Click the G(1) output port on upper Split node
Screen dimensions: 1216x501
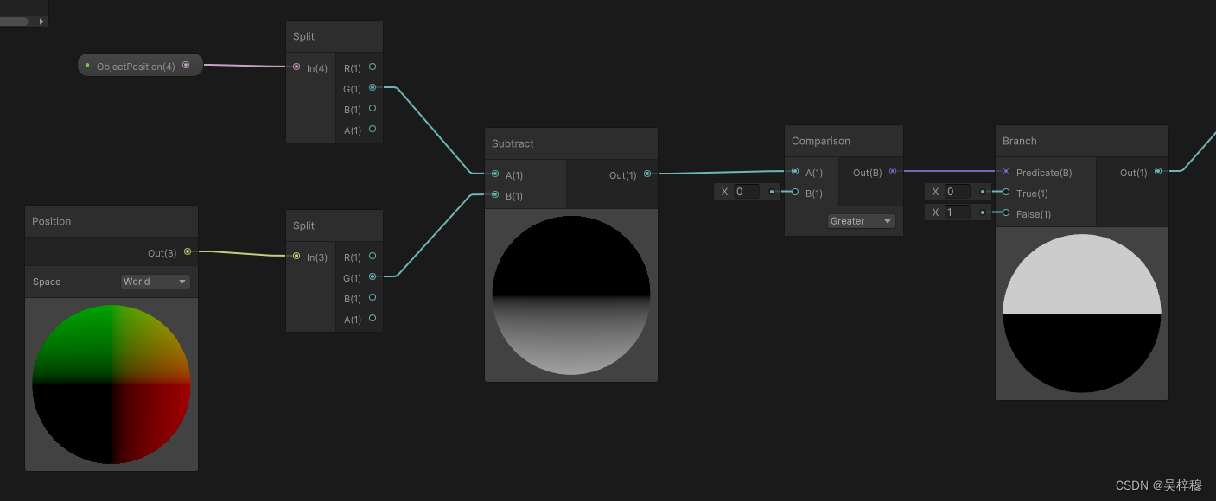click(x=372, y=88)
